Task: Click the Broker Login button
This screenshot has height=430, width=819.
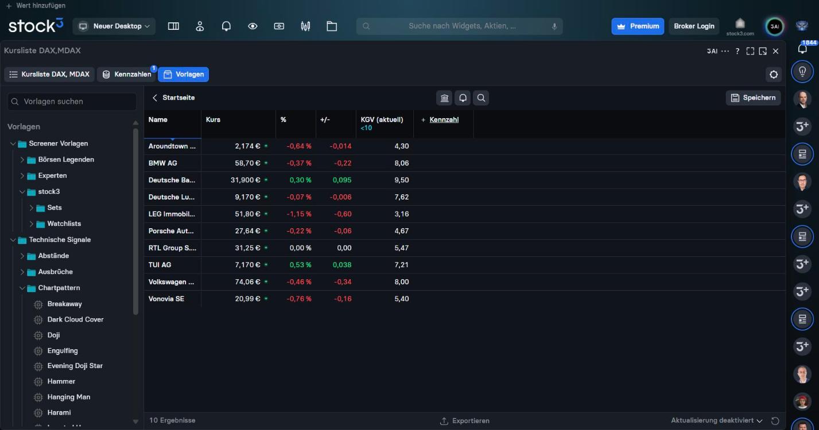Action: pos(694,26)
